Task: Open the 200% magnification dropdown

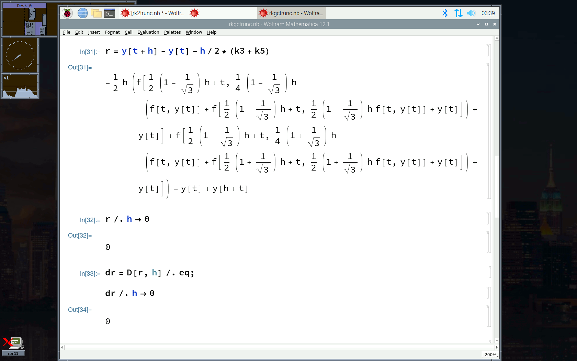Action: [x=490, y=354]
